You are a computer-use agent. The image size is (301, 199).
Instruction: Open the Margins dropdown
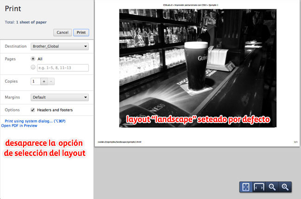[x=60, y=97]
